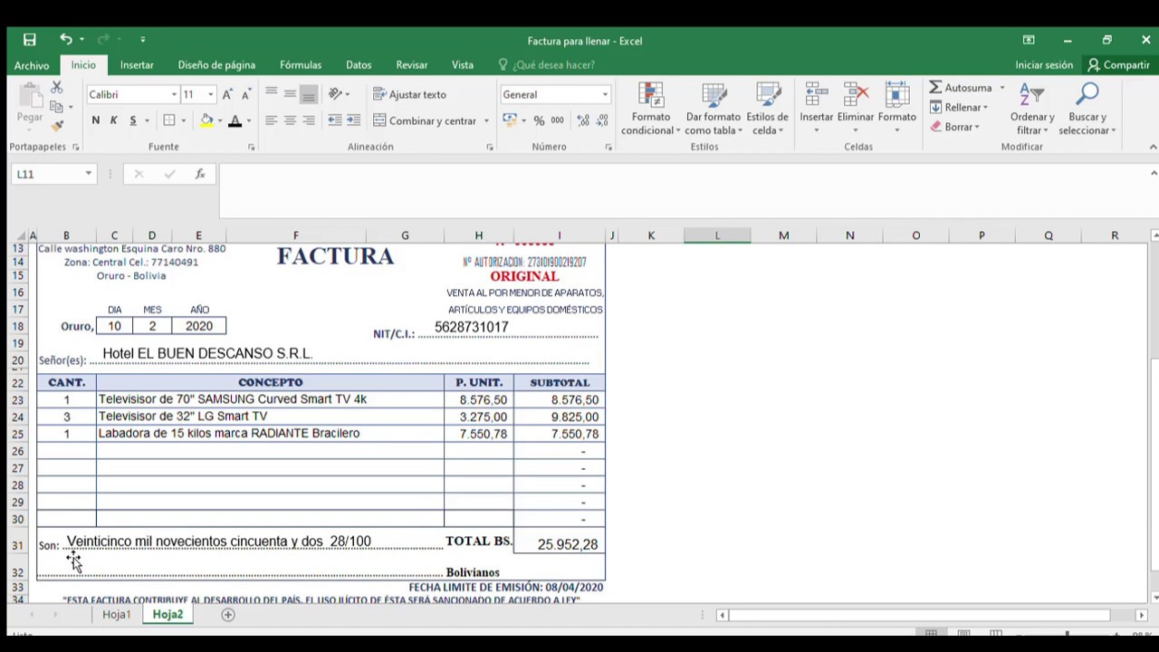
Task: Open the font color dropdown arrow
Action: [x=248, y=120]
